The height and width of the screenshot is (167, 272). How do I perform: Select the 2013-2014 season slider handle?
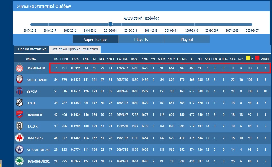tap(110, 24)
